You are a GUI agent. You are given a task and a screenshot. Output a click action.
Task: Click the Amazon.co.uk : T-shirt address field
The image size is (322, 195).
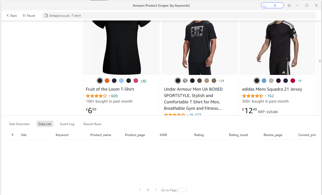pos(179,16)
